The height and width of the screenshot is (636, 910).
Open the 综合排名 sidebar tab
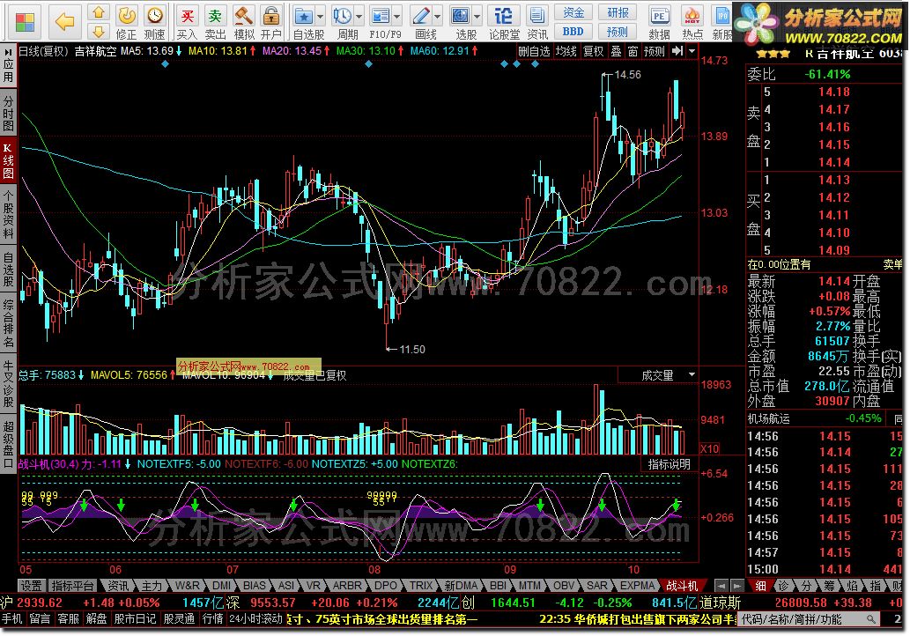[x=8, y=323]
